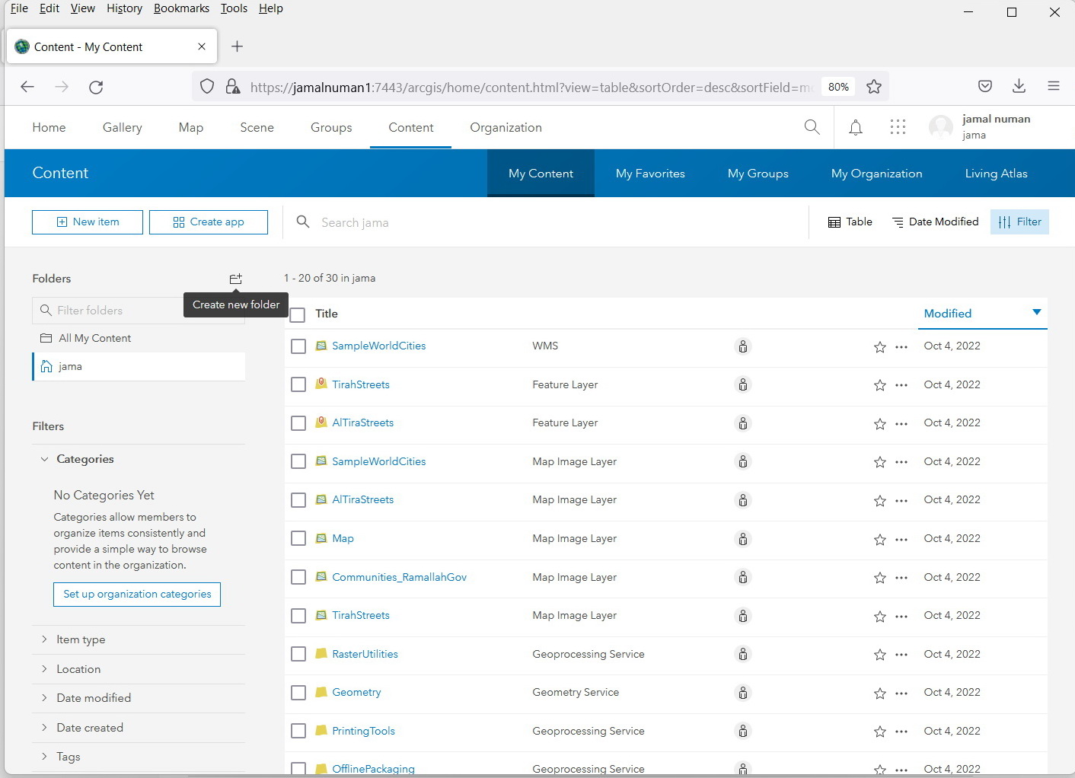Switch view using the Table icon
This screenshot has height=778, width=1075.
click(849, 222)
